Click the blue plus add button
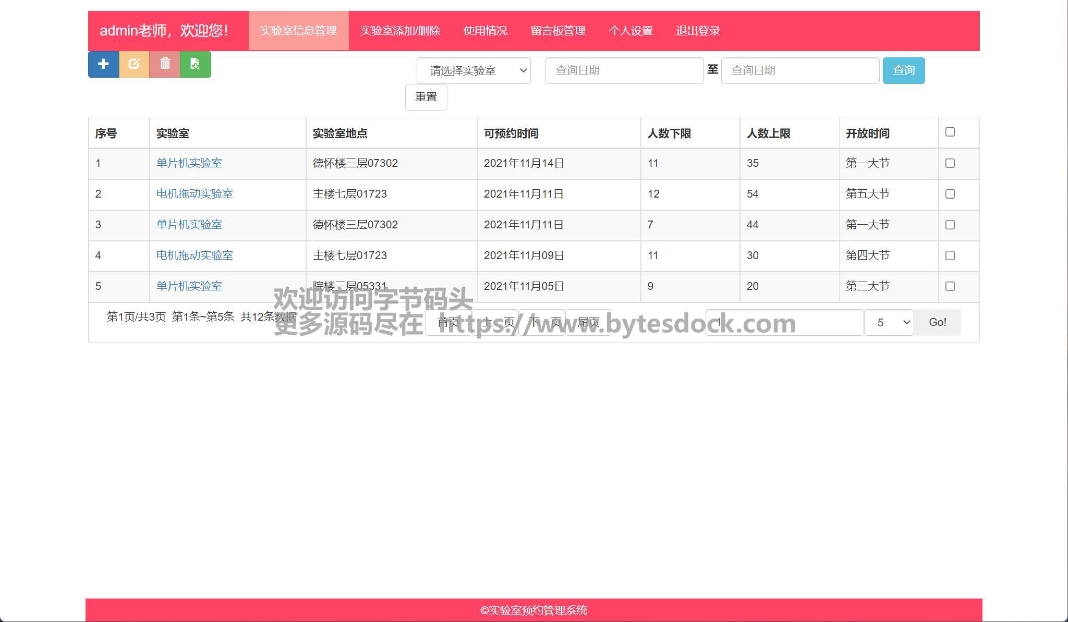The width and height of the screenshot is (1068, 622). [x=103, y=64]
